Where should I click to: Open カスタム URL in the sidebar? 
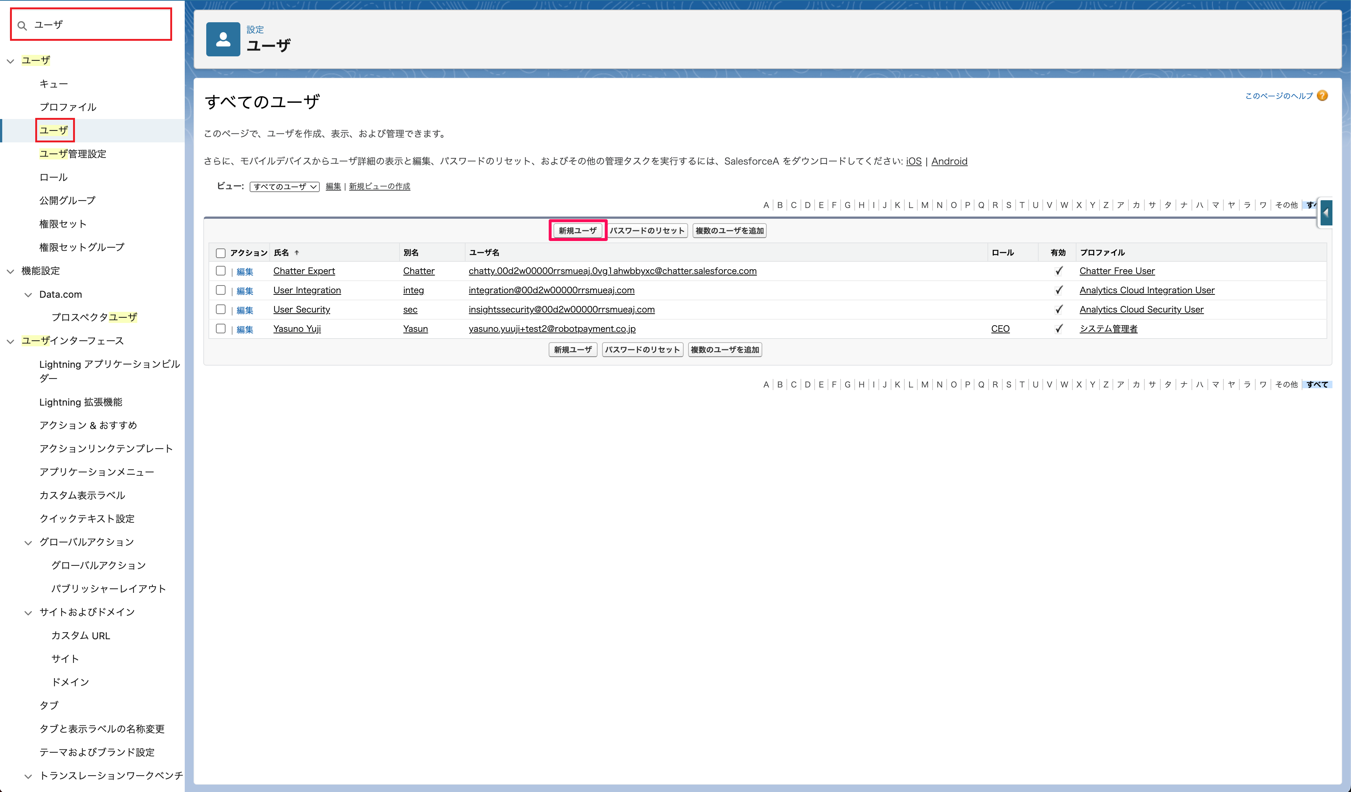click(80, 636)
